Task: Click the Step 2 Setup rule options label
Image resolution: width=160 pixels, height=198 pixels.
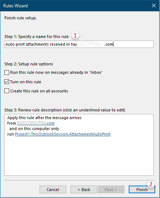Action: point(29,64)
